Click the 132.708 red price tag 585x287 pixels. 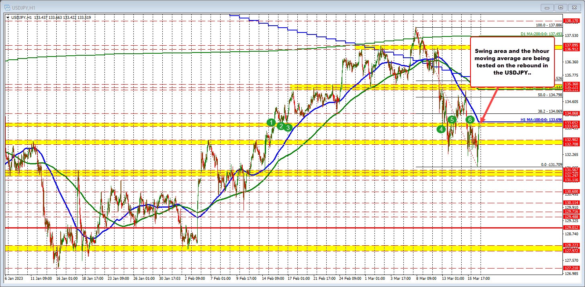click(571, 143)
